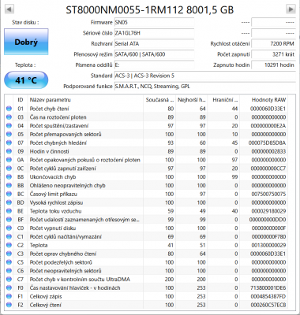The image size is (300, 315).
Task: Select the Počet vypnutí disku row
Action: [x=146, y=228]
